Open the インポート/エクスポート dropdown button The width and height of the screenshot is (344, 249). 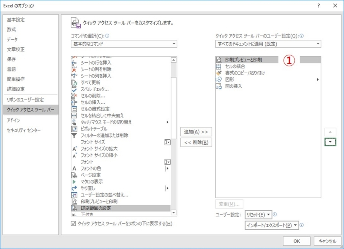click(x=272, y=225)
